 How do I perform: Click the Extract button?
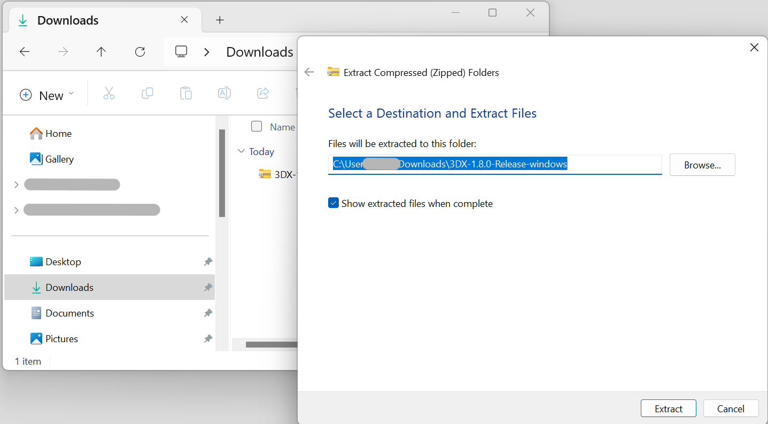[x=668, y=408]
